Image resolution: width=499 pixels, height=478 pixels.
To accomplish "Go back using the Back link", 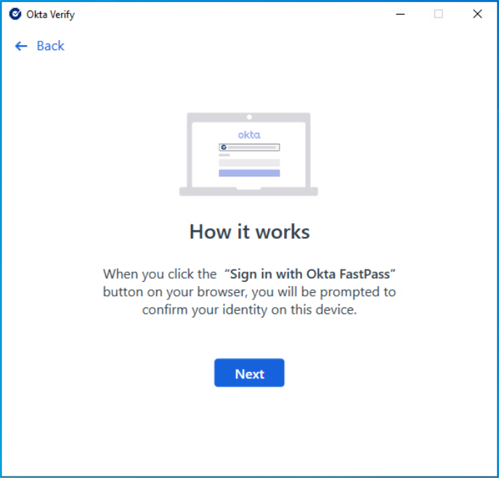I will coord(50,46).
